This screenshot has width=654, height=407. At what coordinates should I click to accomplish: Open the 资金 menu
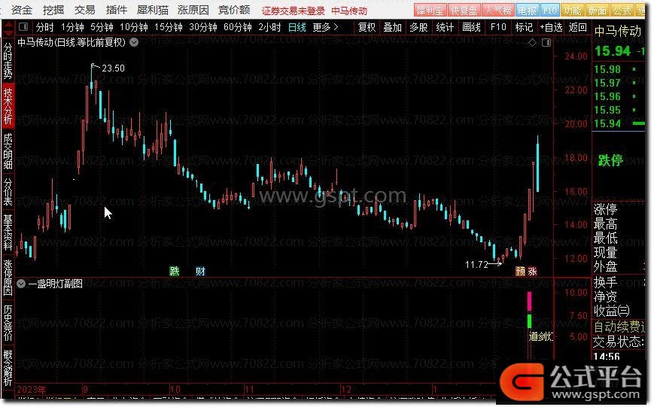[x=22, y=10]
